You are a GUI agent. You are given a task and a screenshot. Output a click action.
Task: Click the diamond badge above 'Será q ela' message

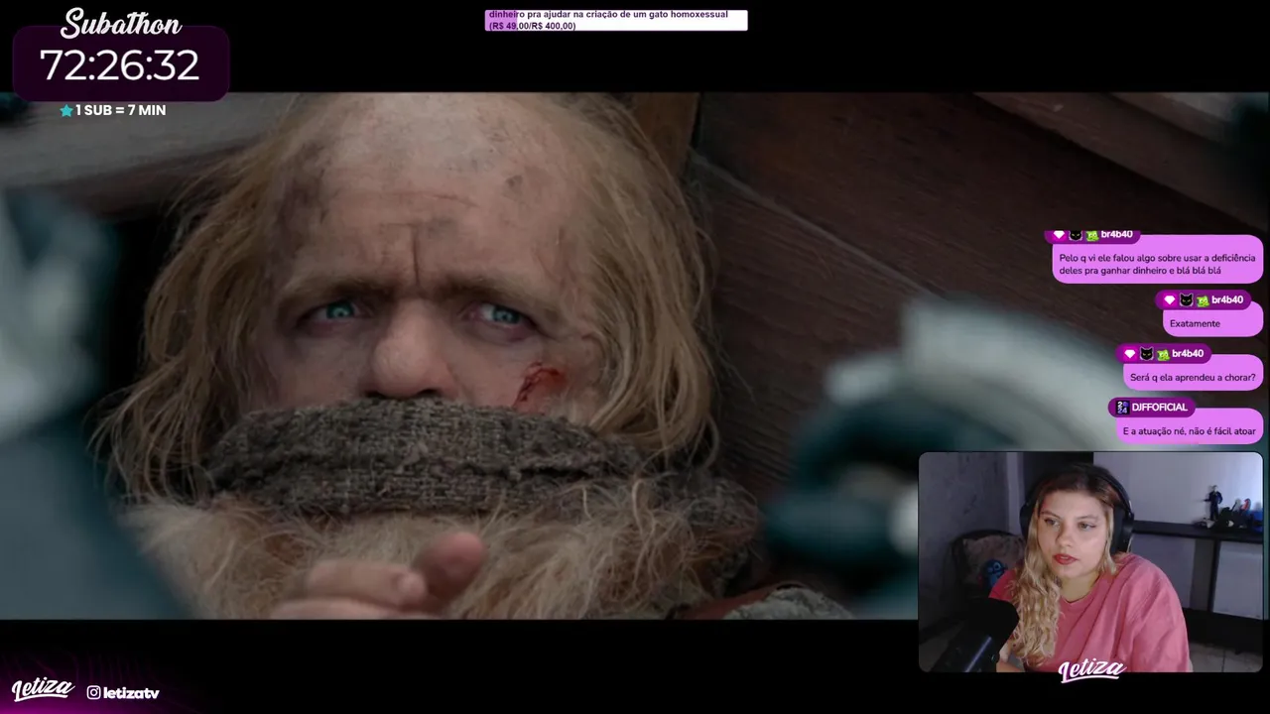tap(1129, 354)
